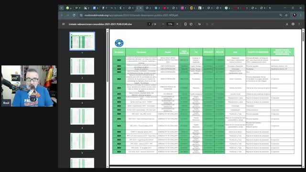This screenshot has width=306, height=172.
Task: Toggle the PDF sidebar menu icon
Action: pos(64,24)
